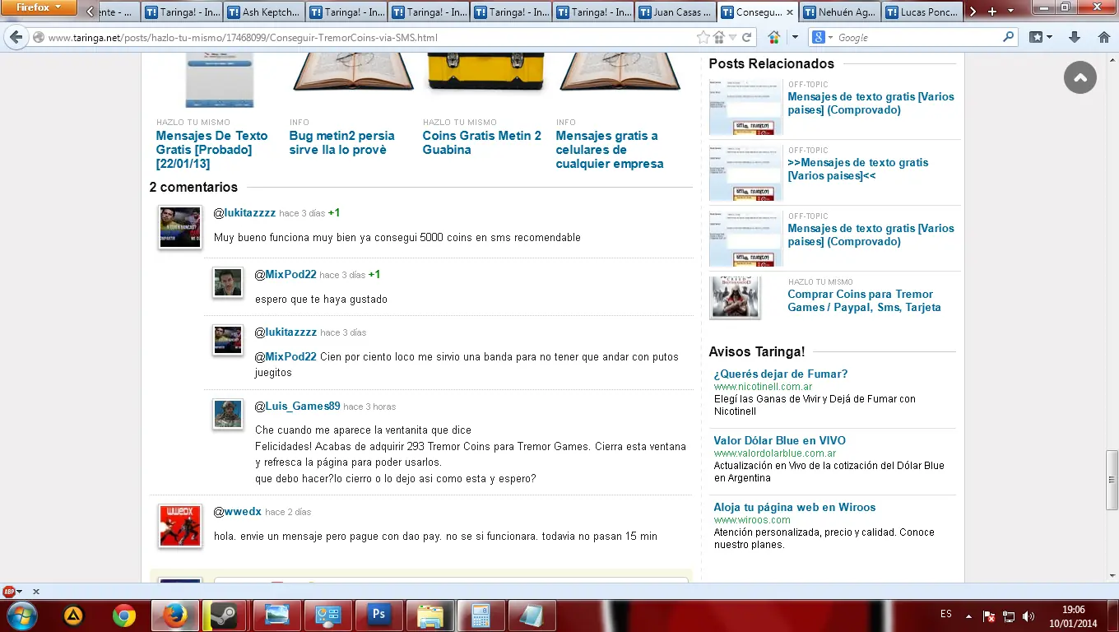The height and width of the screenshot is (632, 1119).
Task: Click the scroll-to-top round arrow button
Action: click(x=1080, y=77)
